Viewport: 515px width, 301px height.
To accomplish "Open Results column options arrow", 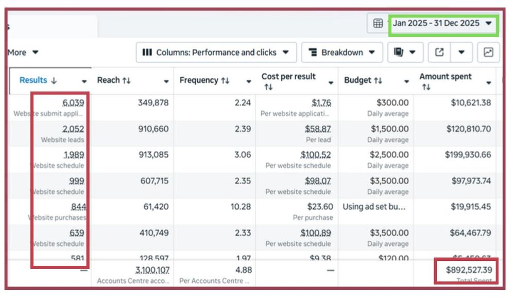I will [x=84, y=81].
